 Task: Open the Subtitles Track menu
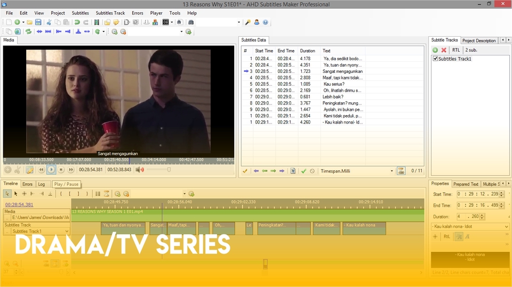pos(110,13)
